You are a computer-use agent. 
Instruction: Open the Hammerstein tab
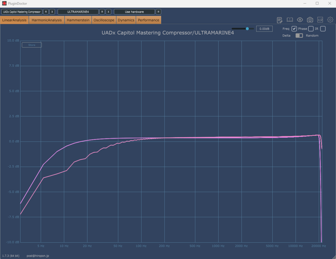(x=78, y=20)
